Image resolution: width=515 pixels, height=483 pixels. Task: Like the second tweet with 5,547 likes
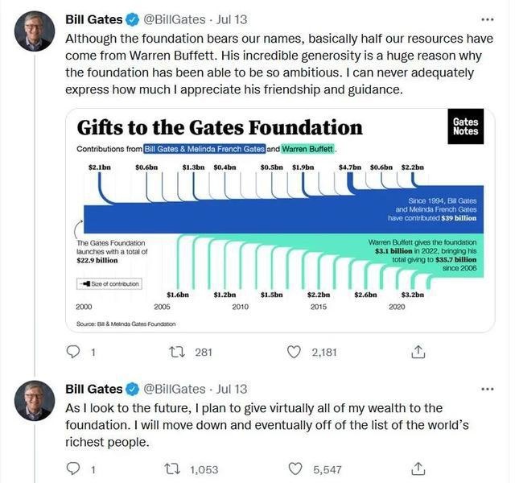(x=295, y=469)
